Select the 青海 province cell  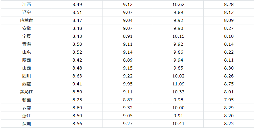26,44
